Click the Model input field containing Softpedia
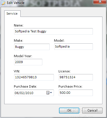Image resolution: width=107 pixels, height=118 pixels. coord(73,46)
